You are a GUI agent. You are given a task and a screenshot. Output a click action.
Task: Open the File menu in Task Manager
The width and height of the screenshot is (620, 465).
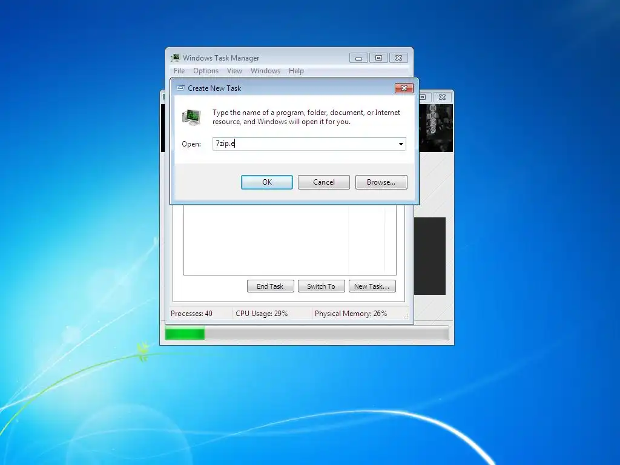(179, 71)
